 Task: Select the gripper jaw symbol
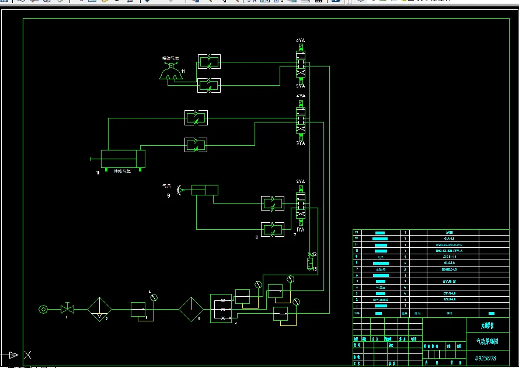click(180, 190)
